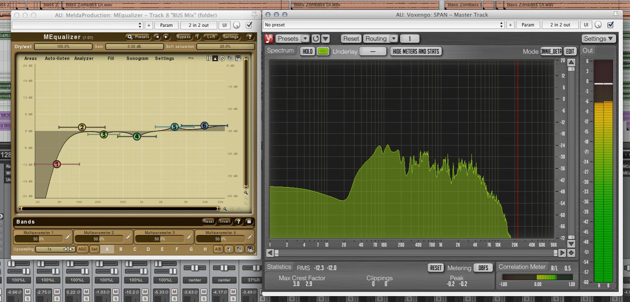This screenshot has height=302, width=630.
Task: Open SPAN Routing dropdown arrow
Action: [x=393, y=39]
